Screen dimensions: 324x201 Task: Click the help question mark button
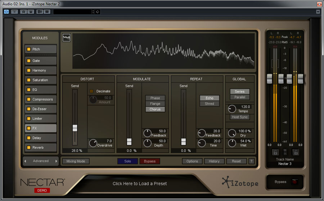click(251, 161)
